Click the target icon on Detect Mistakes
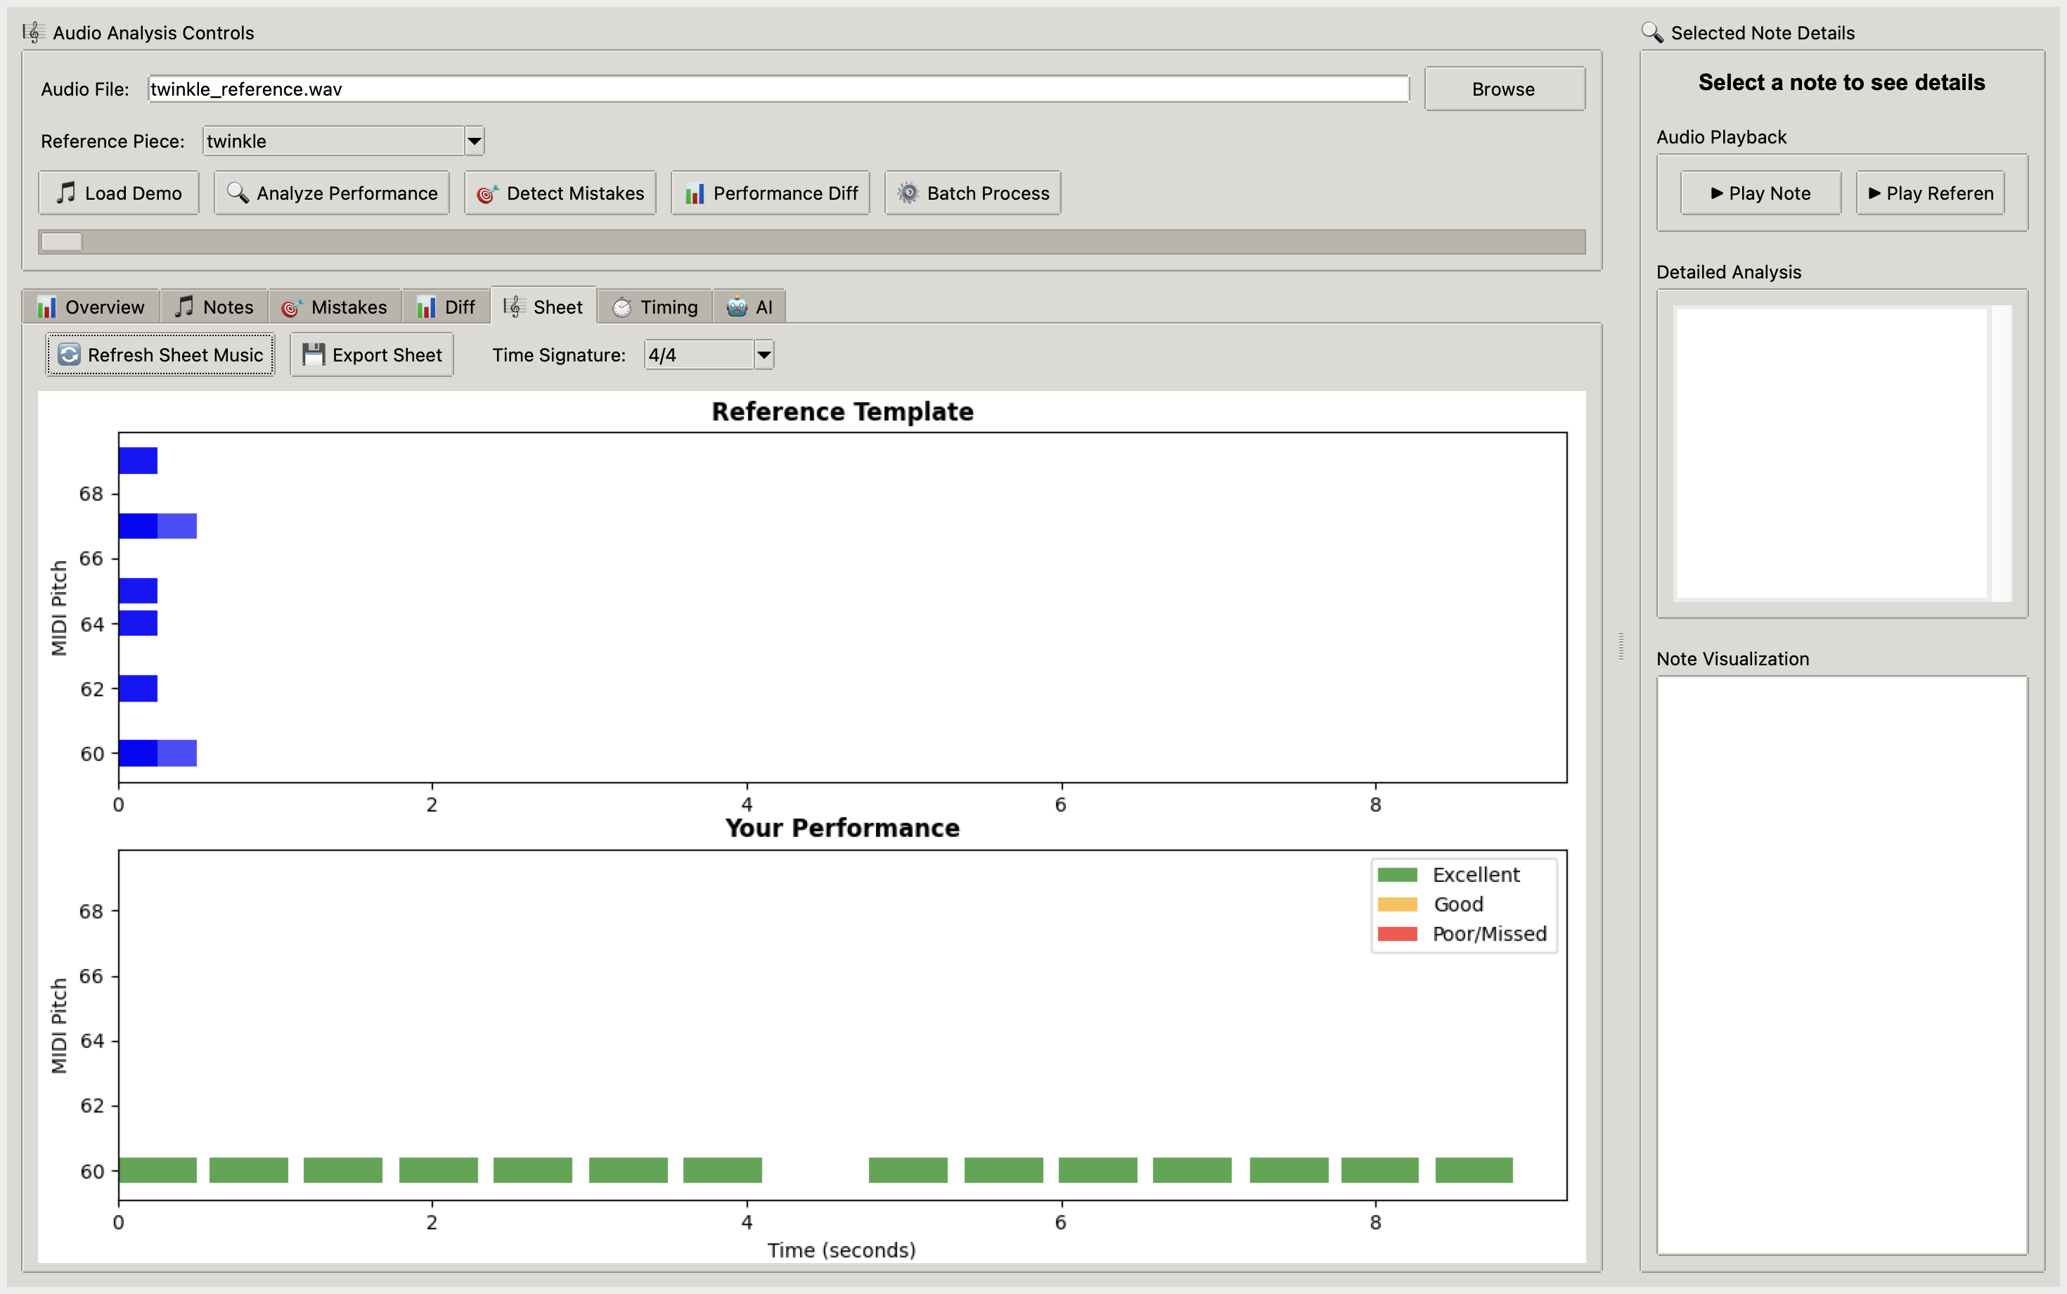 (487, 193)
